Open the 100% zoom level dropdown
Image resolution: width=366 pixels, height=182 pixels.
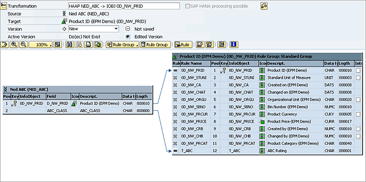point(41,44)
